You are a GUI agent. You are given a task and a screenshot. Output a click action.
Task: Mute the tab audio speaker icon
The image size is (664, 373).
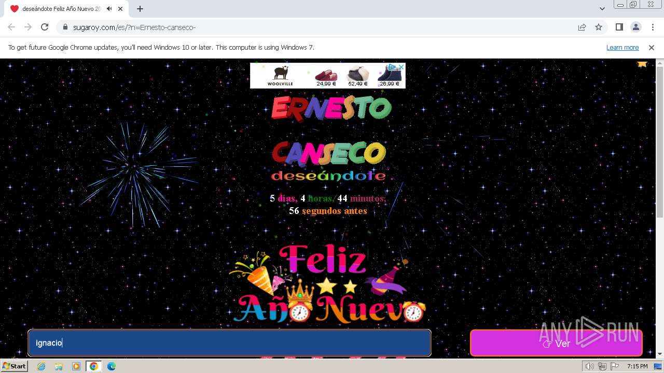point(109,9)
